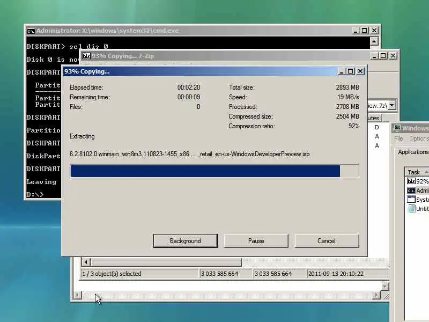Click the Attributes column header in 7-Zip
This screenshot has width=429, height=322.
click(x=374, y=118)
